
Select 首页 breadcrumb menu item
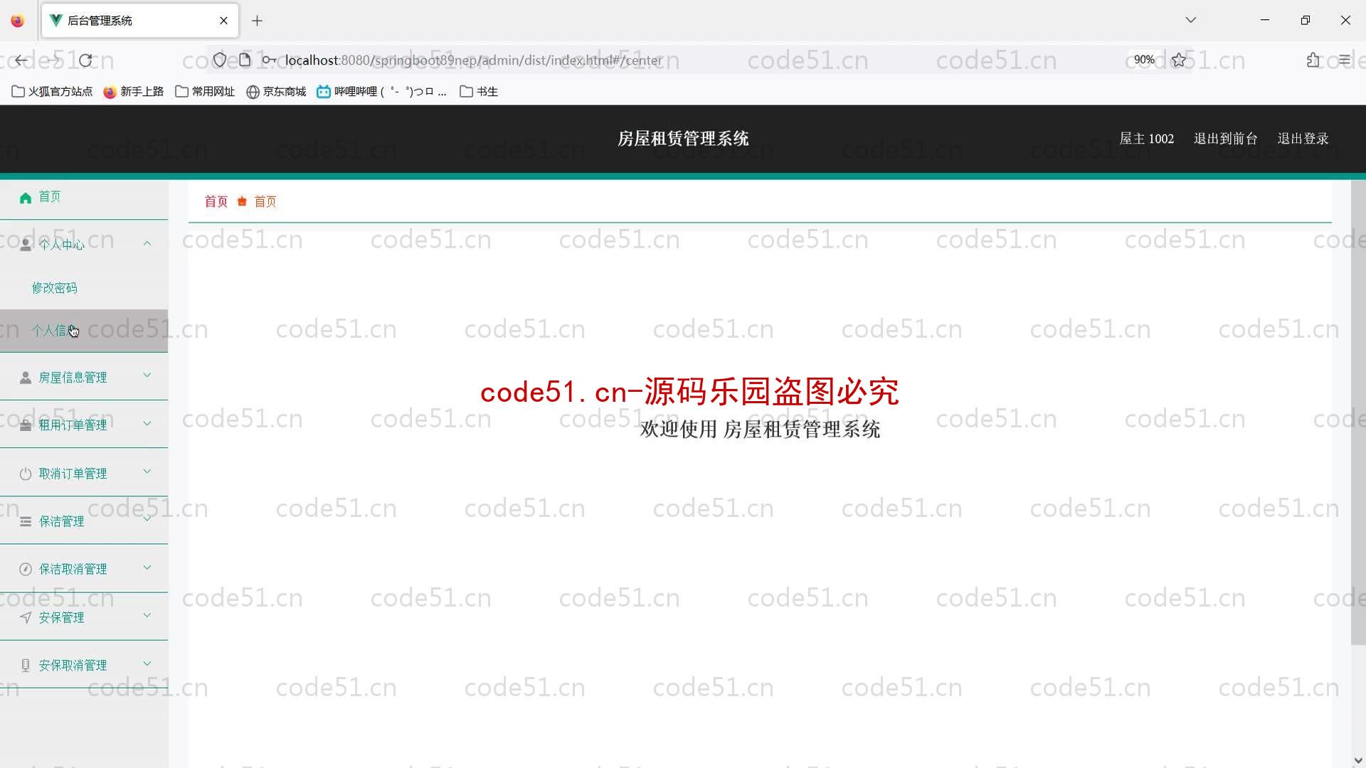(216, 202)
